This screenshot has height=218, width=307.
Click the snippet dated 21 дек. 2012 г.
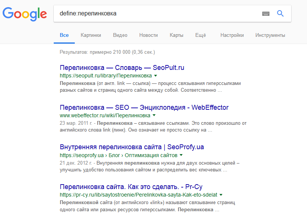150,166
